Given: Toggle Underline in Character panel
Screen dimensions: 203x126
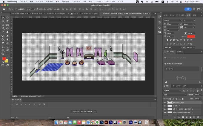Looking at the screenshot, I should click(187, 40).
